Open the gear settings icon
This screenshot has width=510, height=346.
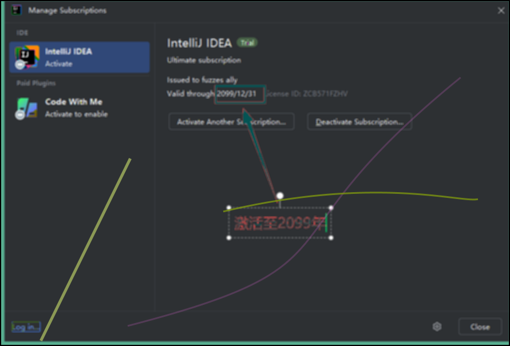437,327
